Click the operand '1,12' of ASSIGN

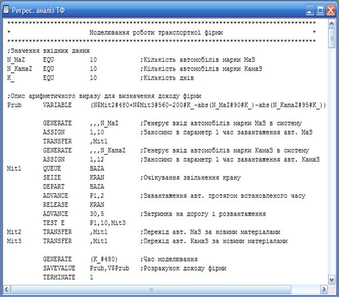pyautogui.click(x=97, y=159)
